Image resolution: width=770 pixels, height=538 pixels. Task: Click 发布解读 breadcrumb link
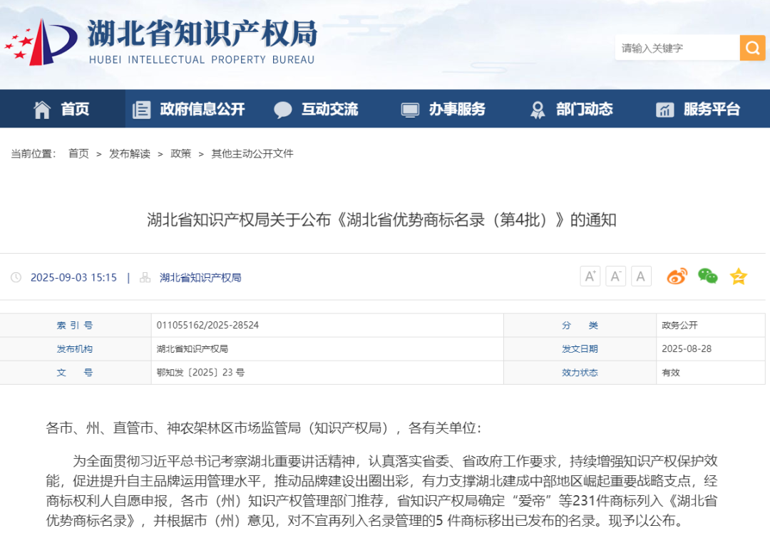(x=129, y=154)
